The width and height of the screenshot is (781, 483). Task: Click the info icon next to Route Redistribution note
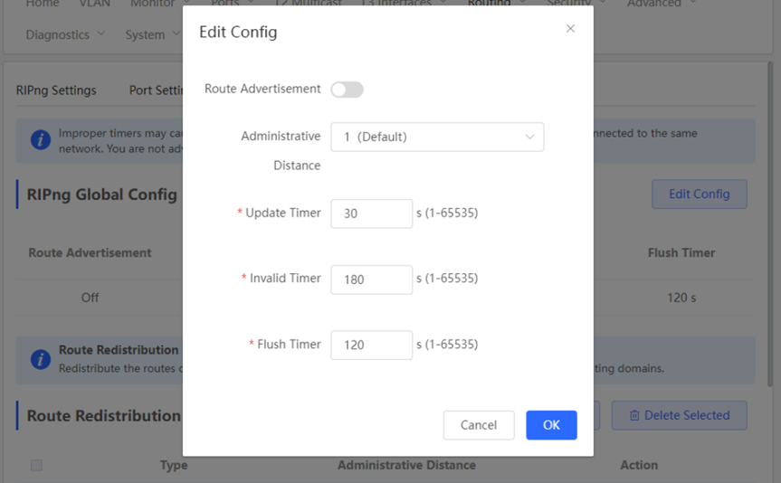pos(41,359)
